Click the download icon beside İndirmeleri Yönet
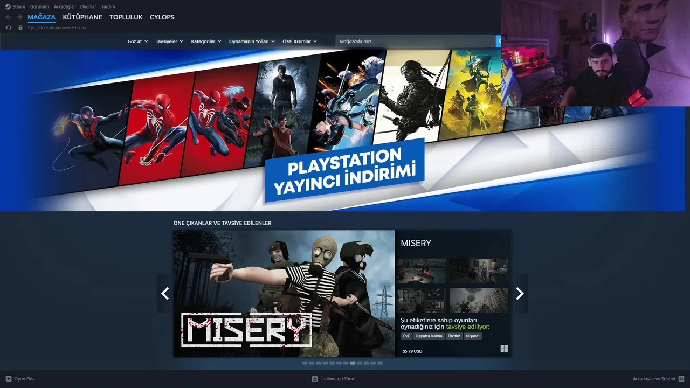This screenshot has width=690, height=388. point(315,379)
